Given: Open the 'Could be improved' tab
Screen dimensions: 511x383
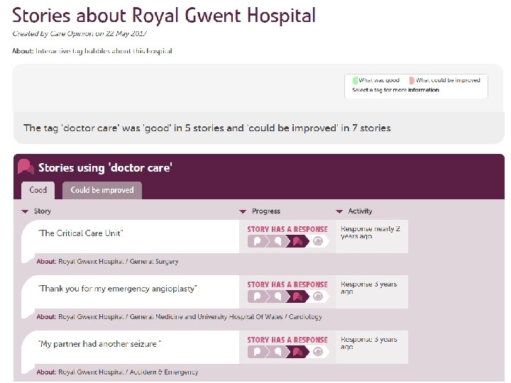Looking at the screenshot, I should click(102, 190).
